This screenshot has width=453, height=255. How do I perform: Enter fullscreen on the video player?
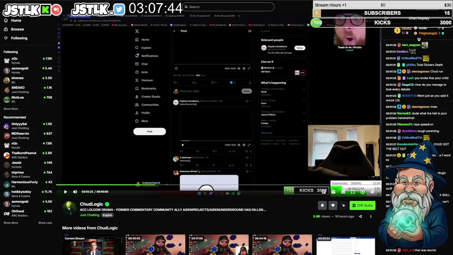coord(353,192)
